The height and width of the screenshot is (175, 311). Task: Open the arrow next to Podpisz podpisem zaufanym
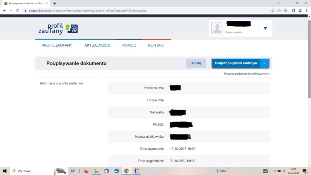tap(265, 63)
